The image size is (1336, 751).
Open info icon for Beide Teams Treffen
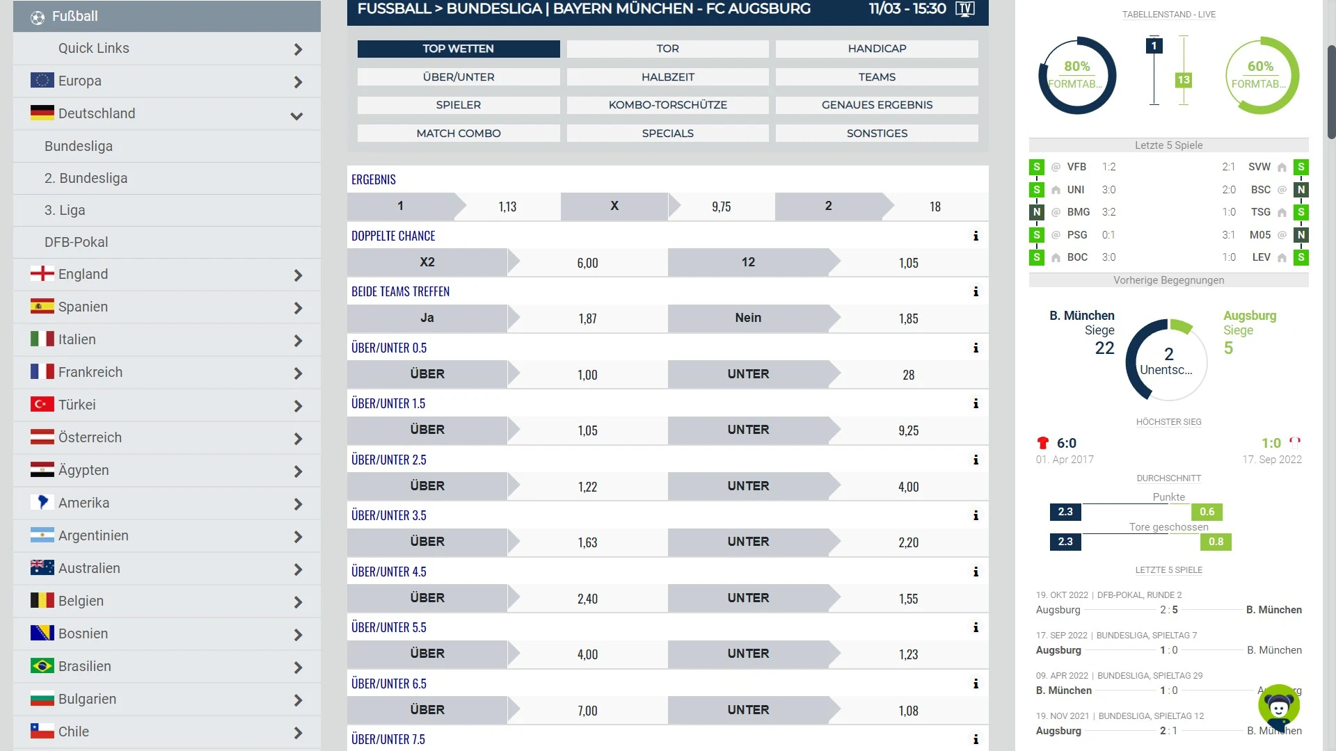pyautogui.click(x=976, y=291)
